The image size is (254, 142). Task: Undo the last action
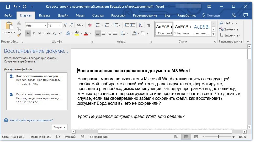pyautogui.click(x=15, y=7)
